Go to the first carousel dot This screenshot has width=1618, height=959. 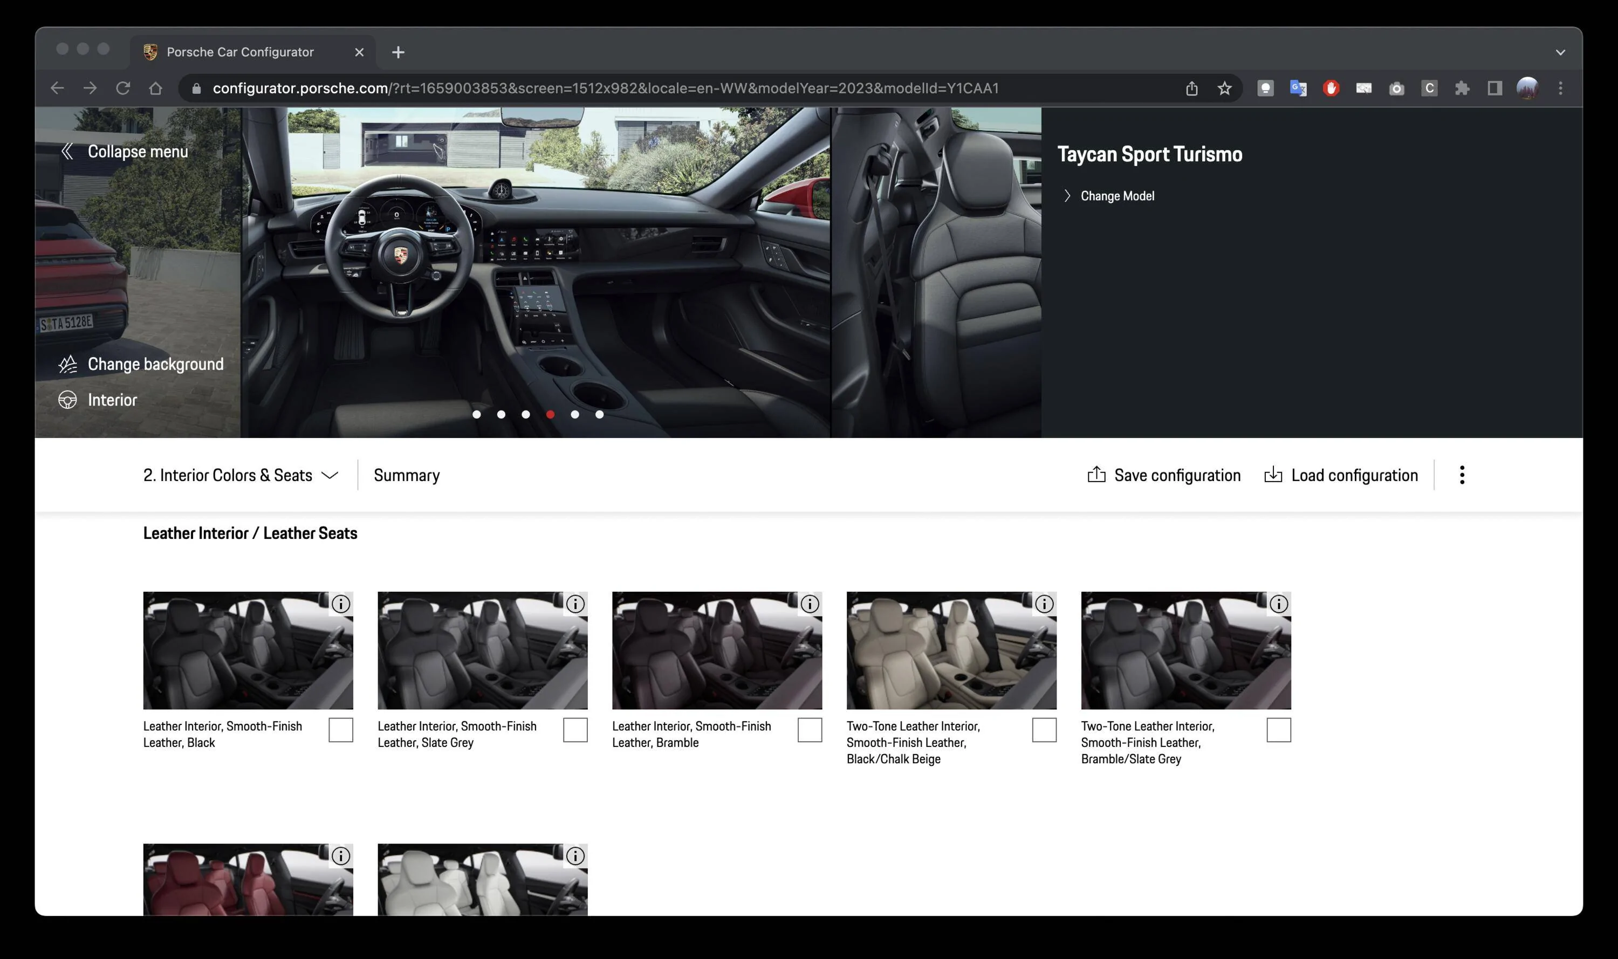[476, 414]
